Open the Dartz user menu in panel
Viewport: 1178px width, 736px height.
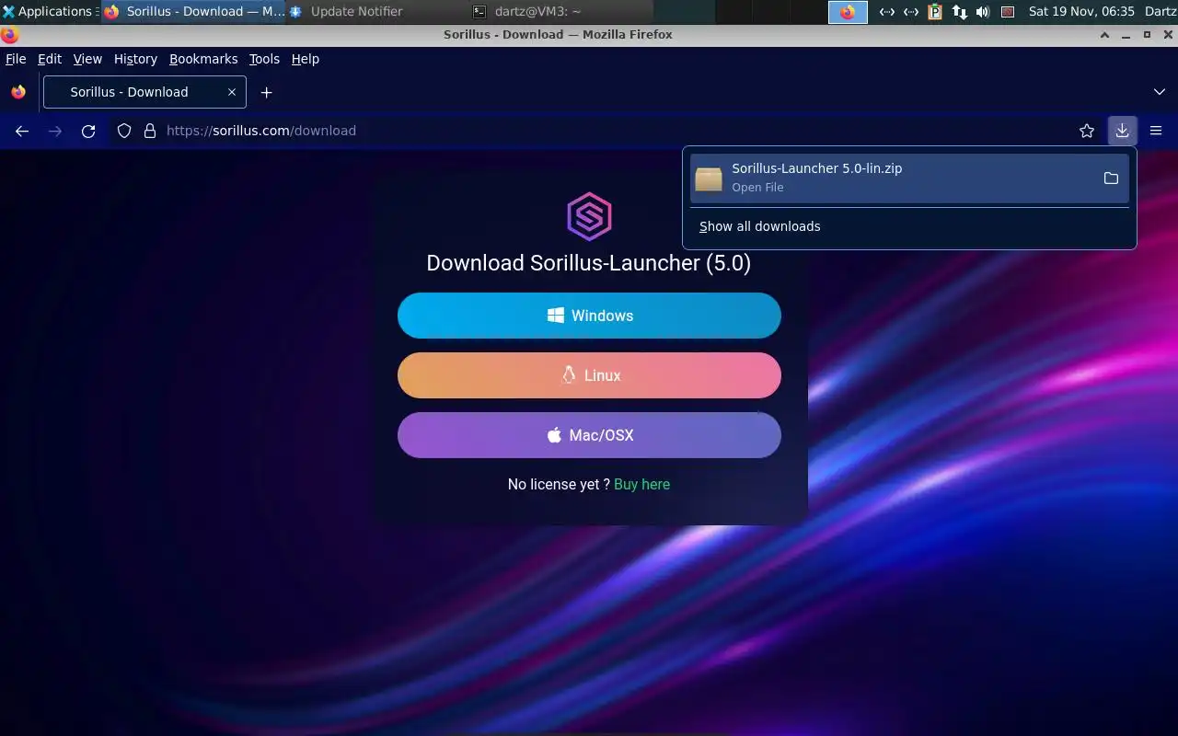coord(1159,12)
